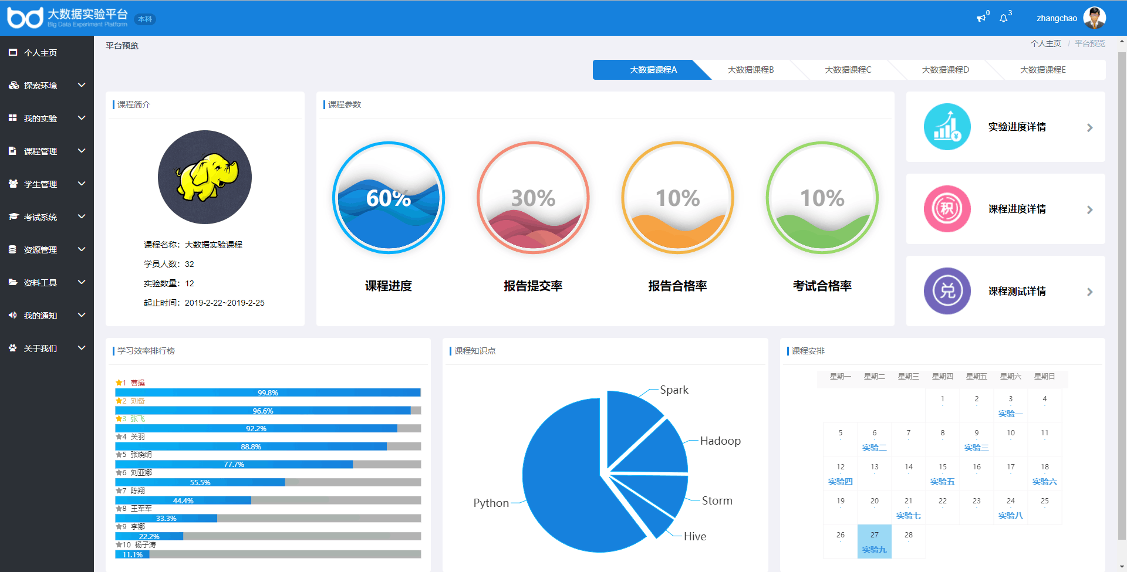This screenshot has width=1127, height=572.
Task: Click the megaphone announcements icon
Action: (981, 18)
